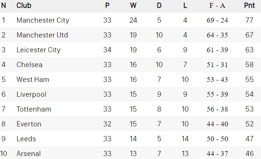
Task: Click the Manchester City club name
Action: pos(43,20)
